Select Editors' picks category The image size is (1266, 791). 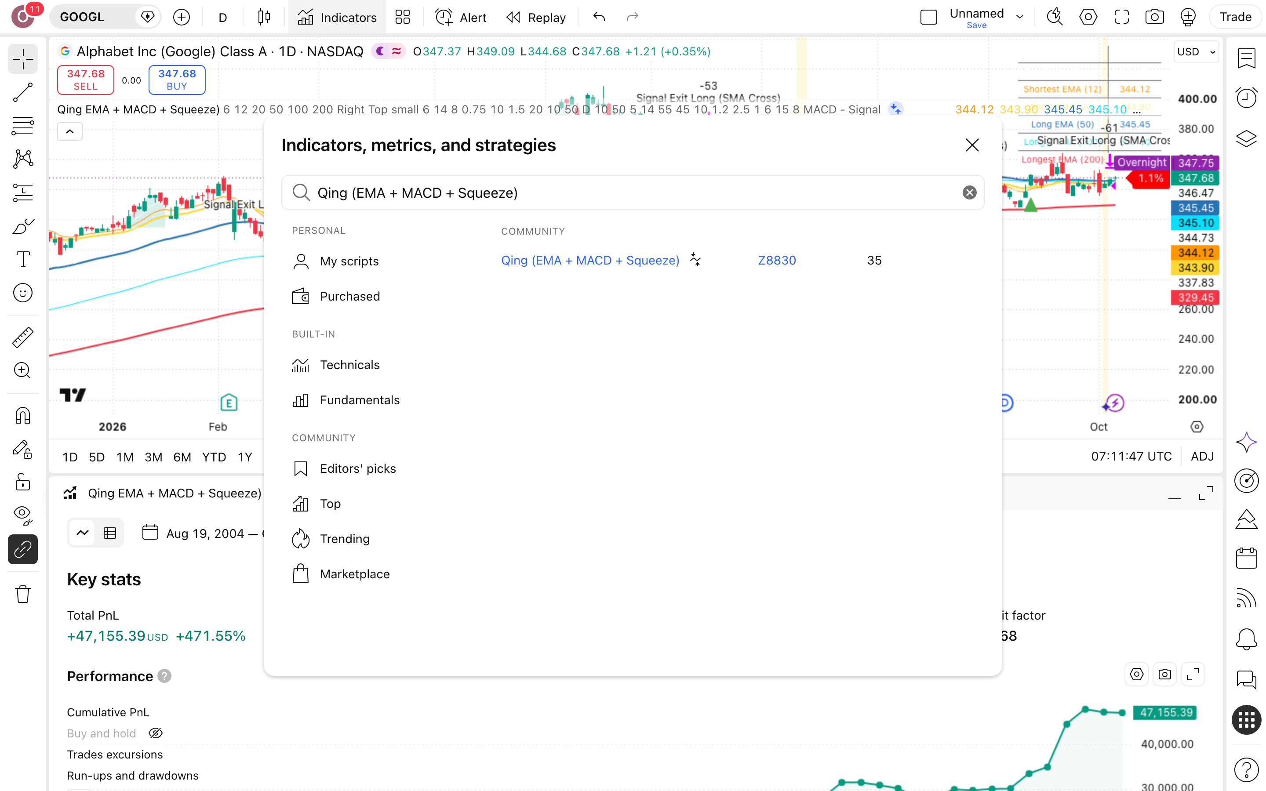(x=344, y=468)
